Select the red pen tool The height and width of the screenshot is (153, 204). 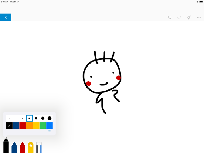tap(23, 147)
